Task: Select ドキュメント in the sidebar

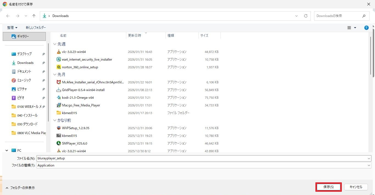Action: (x=24, y=72)
